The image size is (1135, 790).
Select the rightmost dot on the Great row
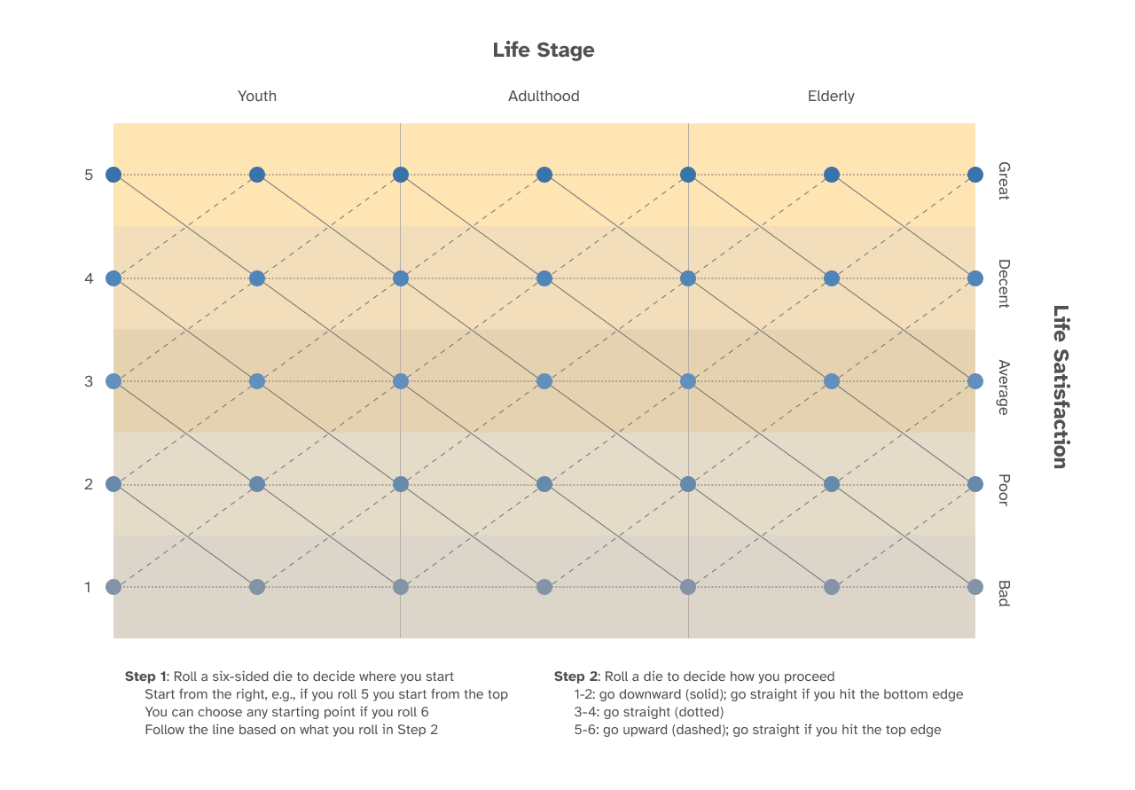click(975, 175)
